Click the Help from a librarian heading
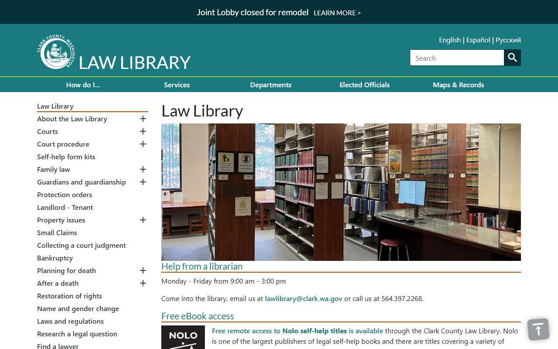The image size is (558, 349). coord(202,266)
